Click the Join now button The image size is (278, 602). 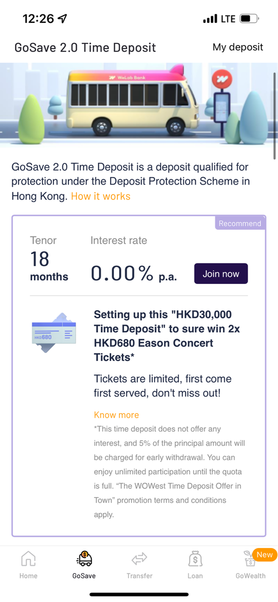221,274
